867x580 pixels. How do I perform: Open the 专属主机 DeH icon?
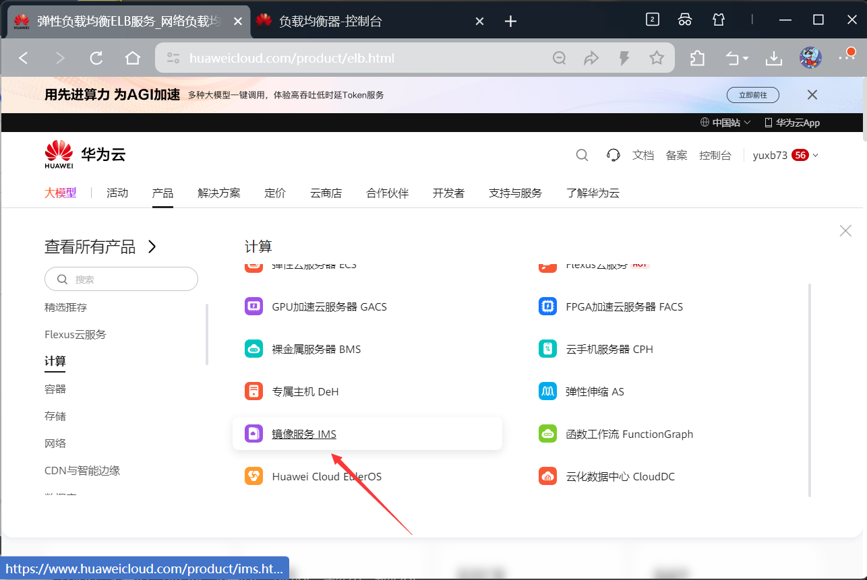(253, 391)
